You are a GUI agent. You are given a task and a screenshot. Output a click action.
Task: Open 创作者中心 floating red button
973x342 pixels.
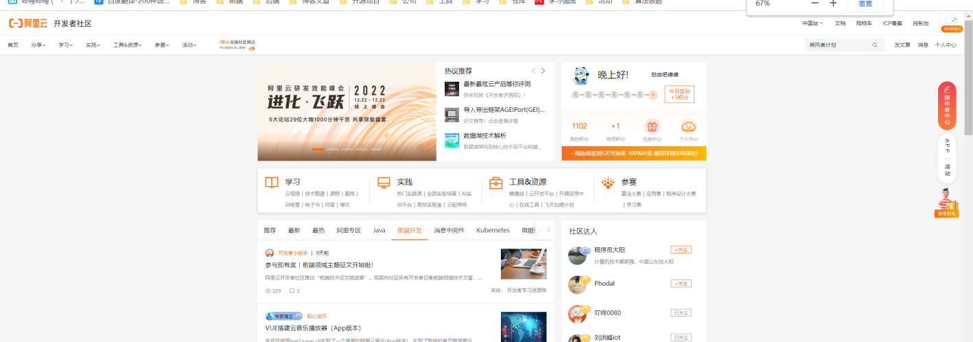pos(947,106)
